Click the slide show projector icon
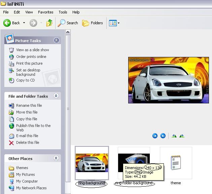This screenshot has height=194, width=212. pos(11,50)
